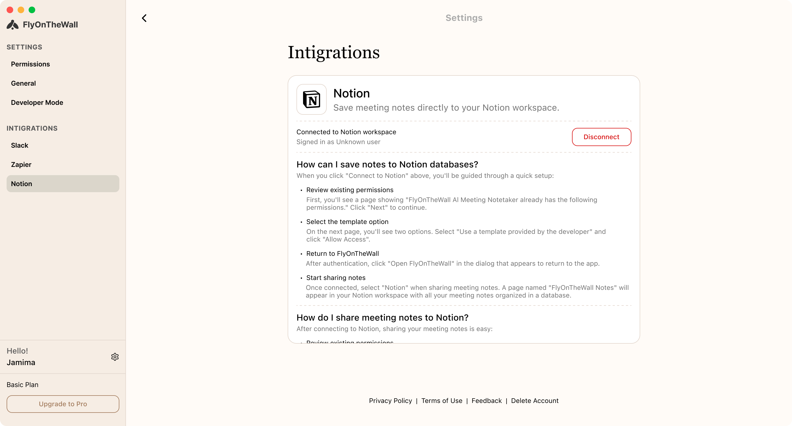Image resolution: width=792 pixels, height=426 pixels.
Task: Click "Save meeting notes directly to your Notion workspace."
Action: pos(446,108)
